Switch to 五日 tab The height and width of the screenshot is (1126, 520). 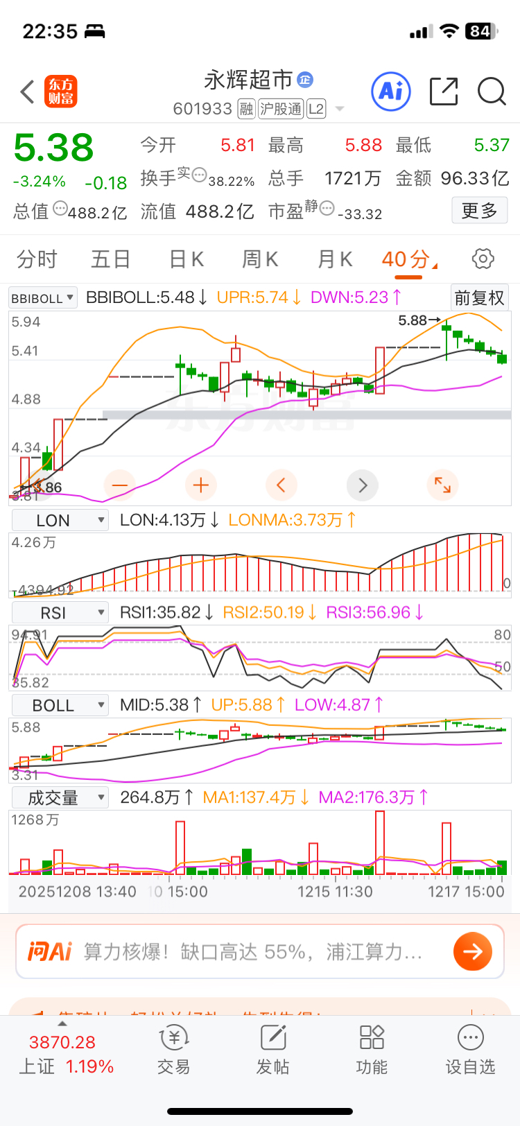pyautogui.click(x=111, y=259)
